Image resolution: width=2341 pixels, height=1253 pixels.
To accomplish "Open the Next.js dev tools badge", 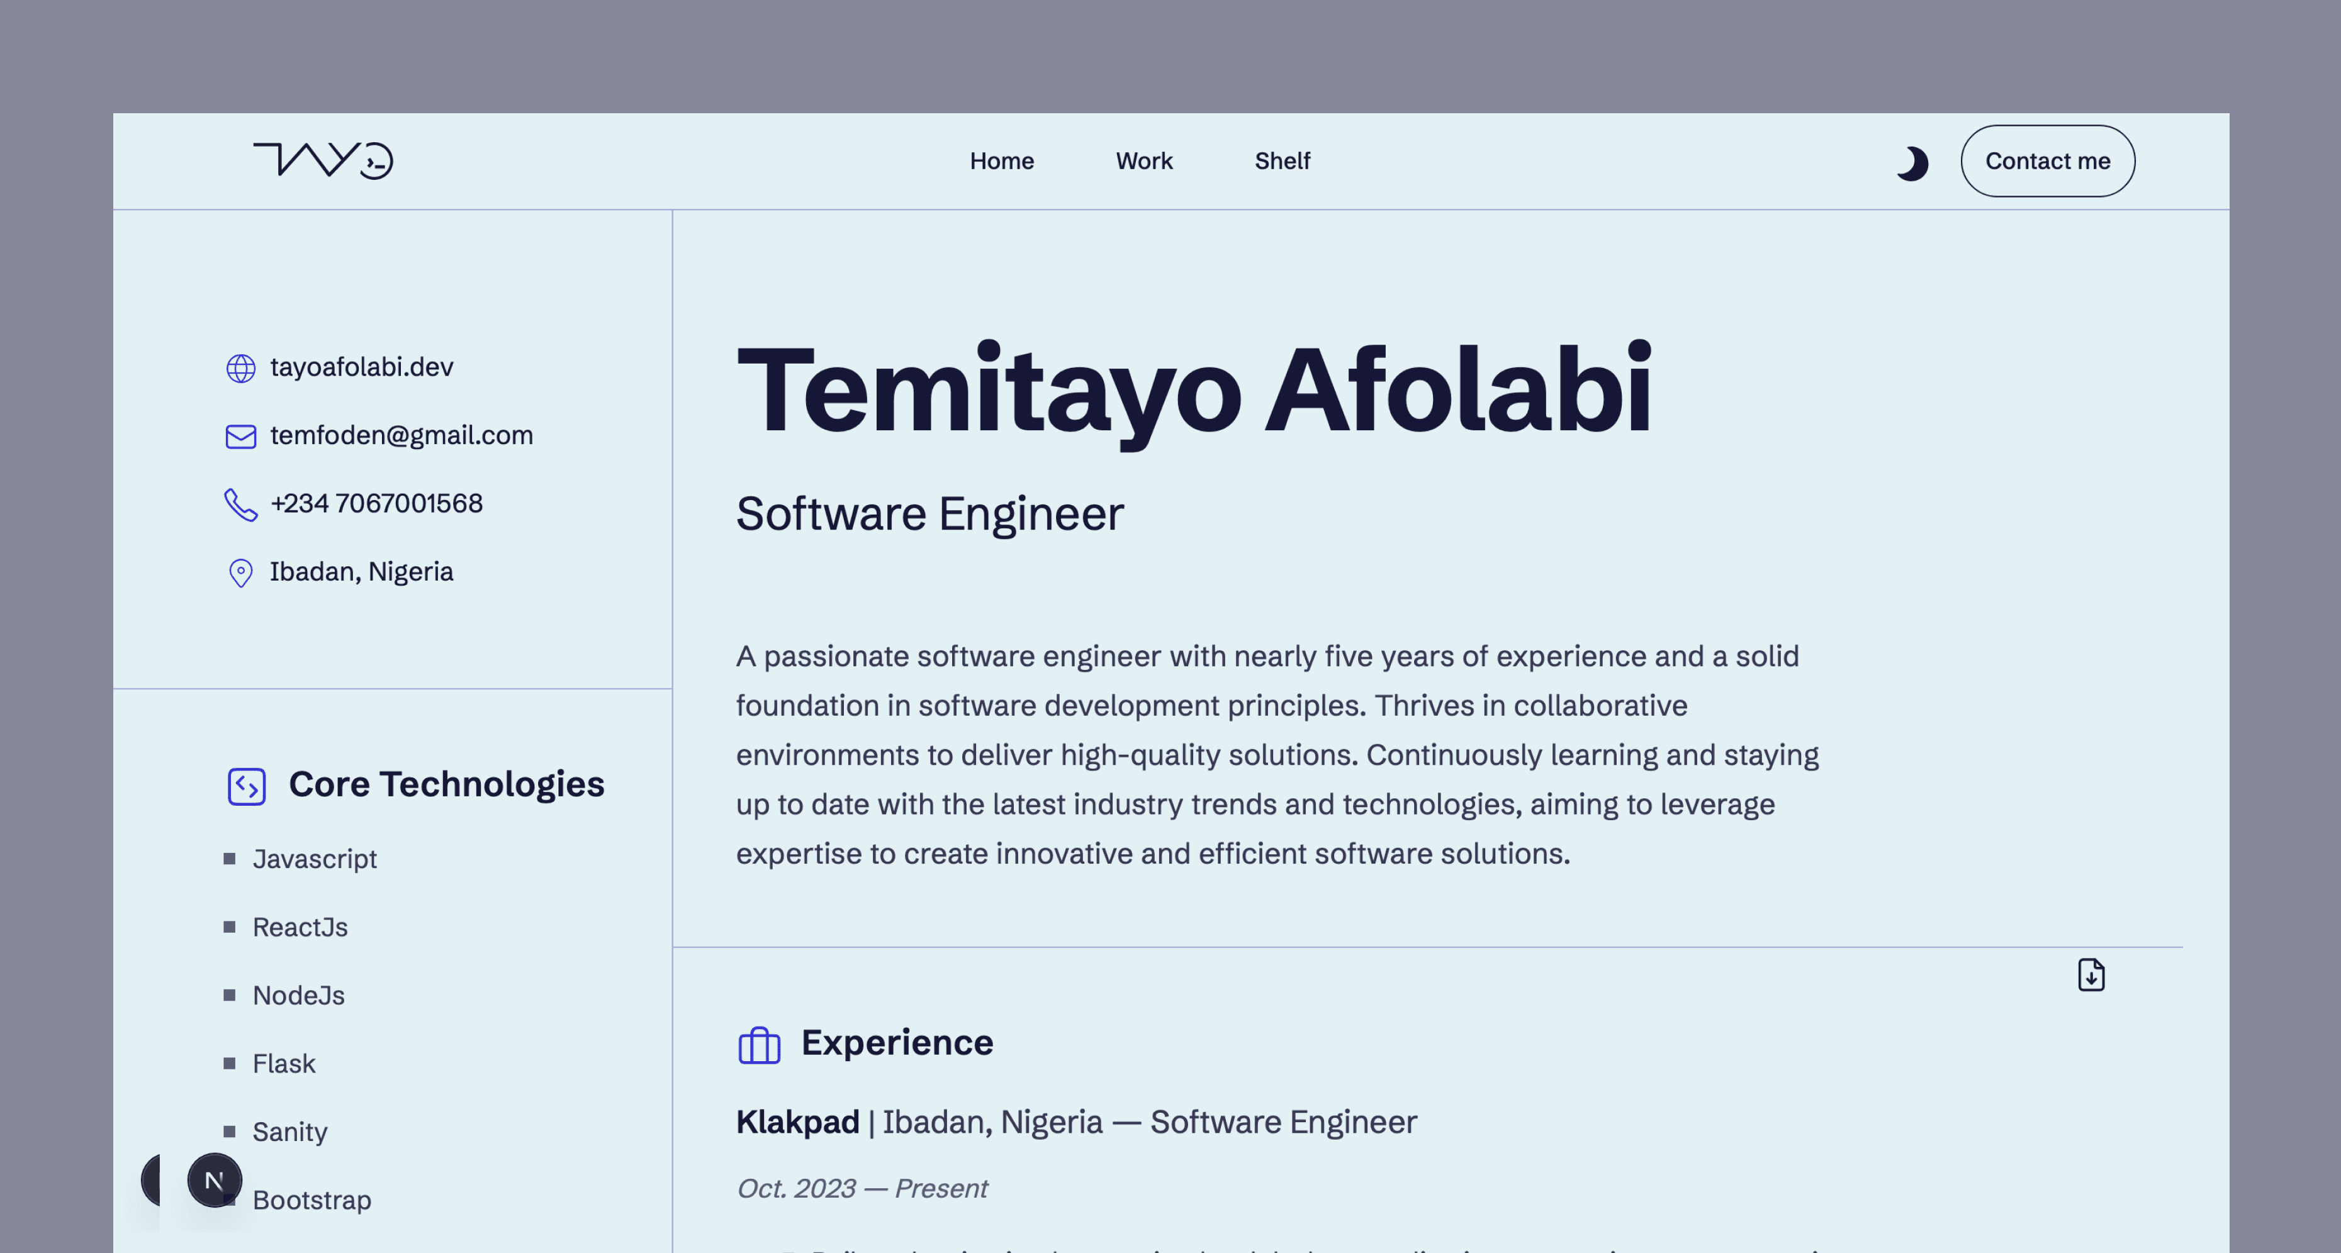I will click(x=215, y=1180).
